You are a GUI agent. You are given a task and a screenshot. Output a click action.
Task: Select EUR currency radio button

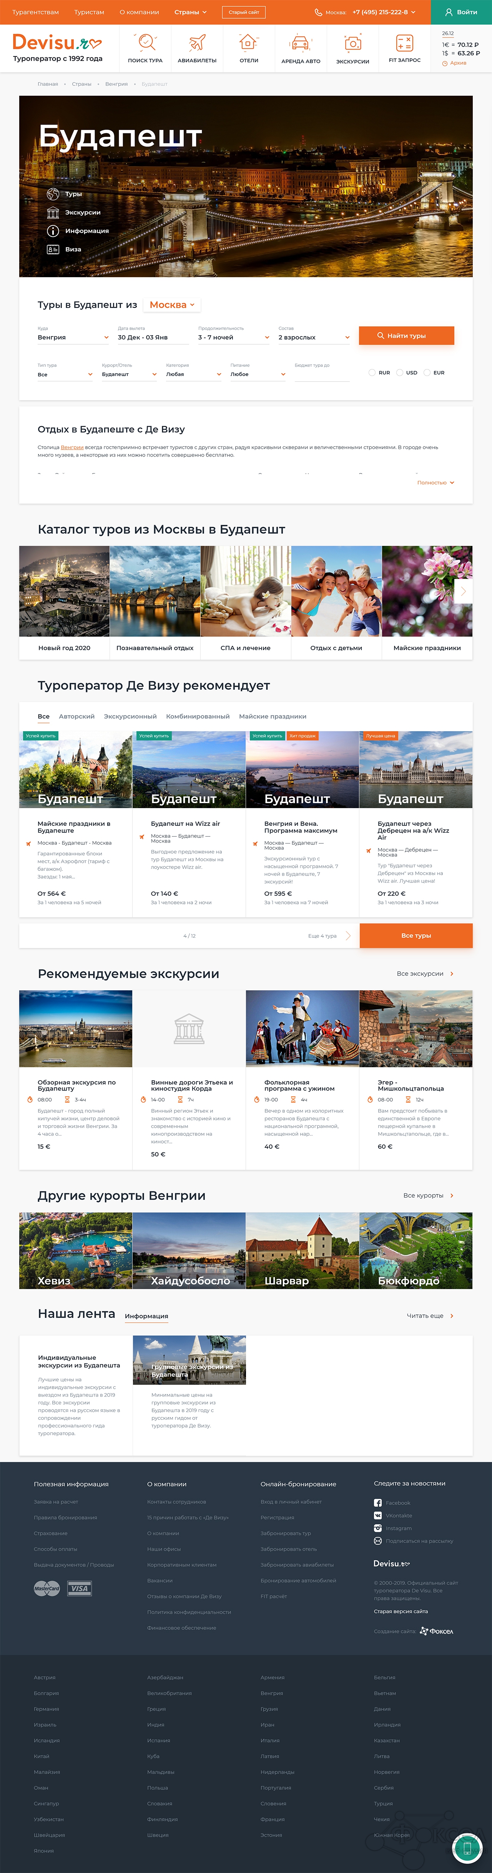click(x=427, y=372)
